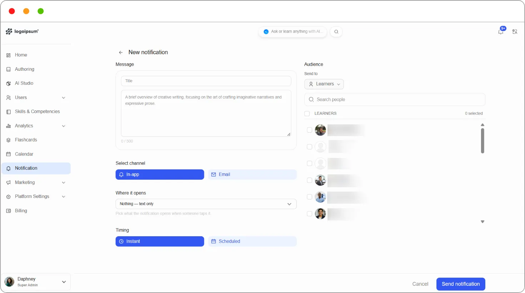This screenshot has height=293, width=525.
Task: Choose Instant timing
Action: 160,241
